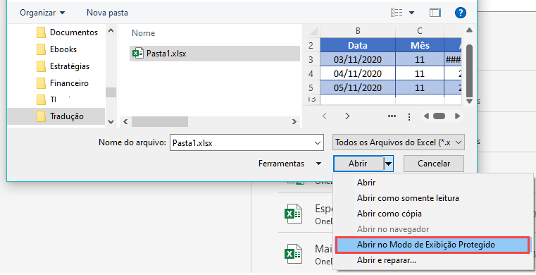Click the Mês header in preview

point(420,45)
